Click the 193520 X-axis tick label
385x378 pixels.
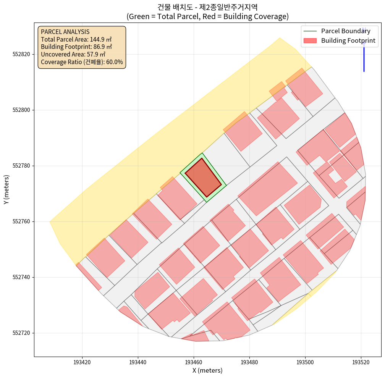pyautogui.click(x=361, y=361)
